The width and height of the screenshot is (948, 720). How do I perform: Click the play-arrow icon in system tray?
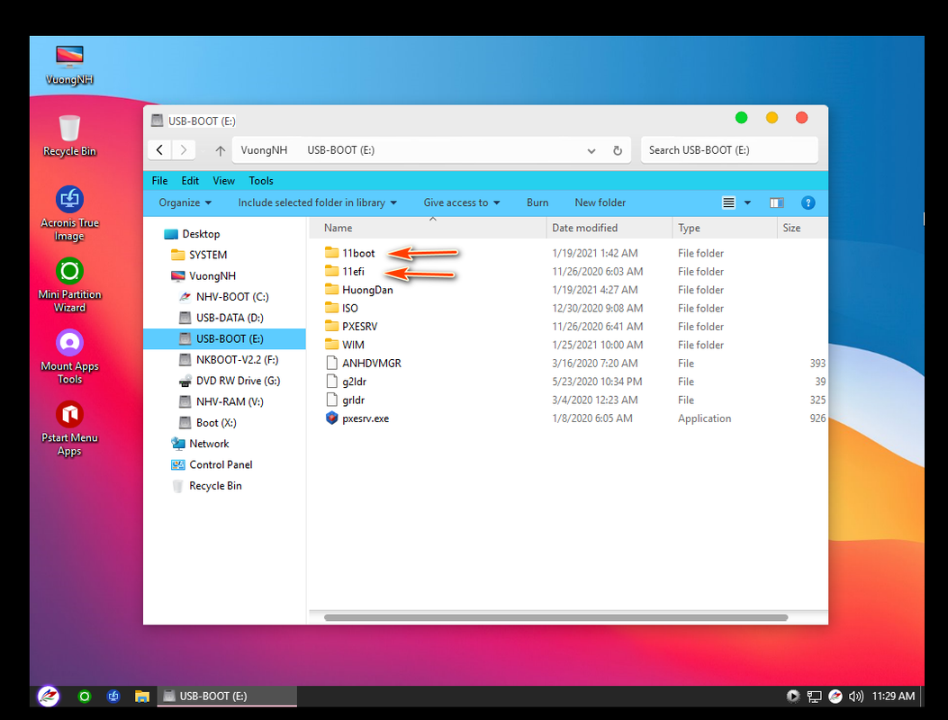pyautogui.click(x=792, y=697)
